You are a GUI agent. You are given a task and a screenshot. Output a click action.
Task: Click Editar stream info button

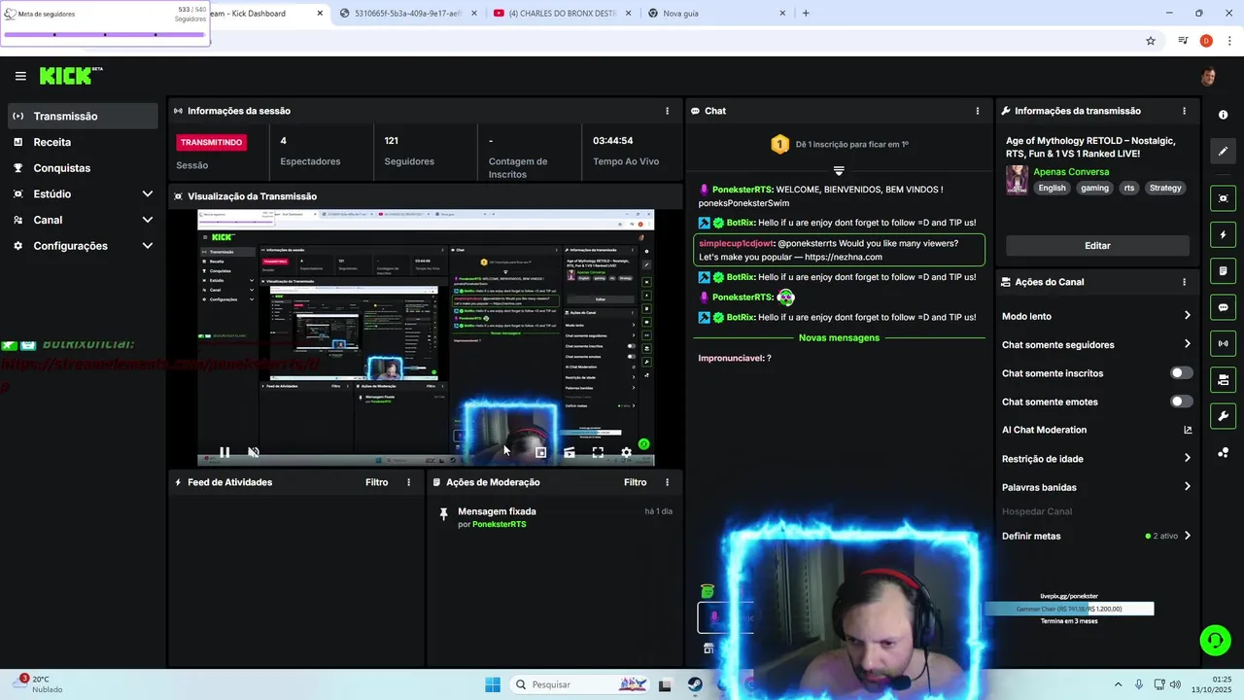click(1097, 246)
